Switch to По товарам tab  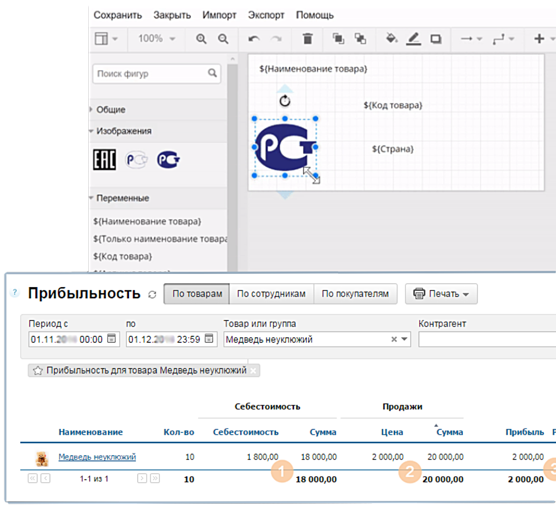click(x=197, y=294)
